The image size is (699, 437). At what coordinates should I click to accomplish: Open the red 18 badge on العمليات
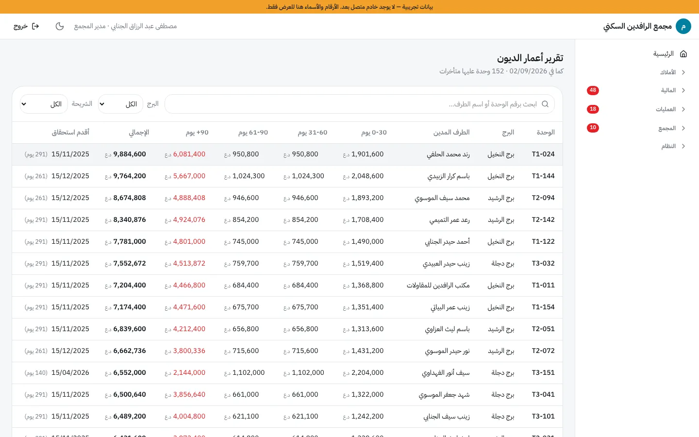pyautogui.click(x=593, y=109)
